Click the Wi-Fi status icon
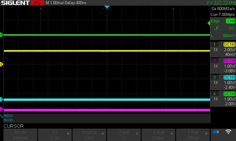 click(x=228, y=132)
